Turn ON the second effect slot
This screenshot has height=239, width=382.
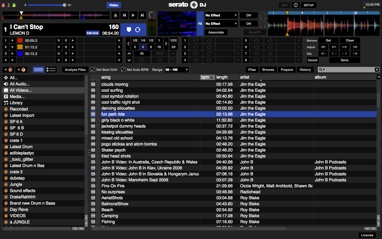(x=249, y=24)
